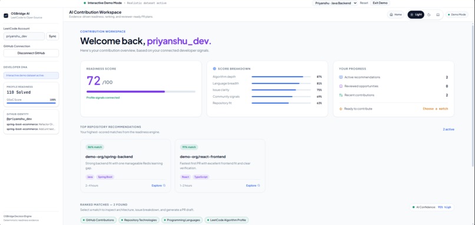
Task: Click the Issue clarity 75% value
Action: 319,90
